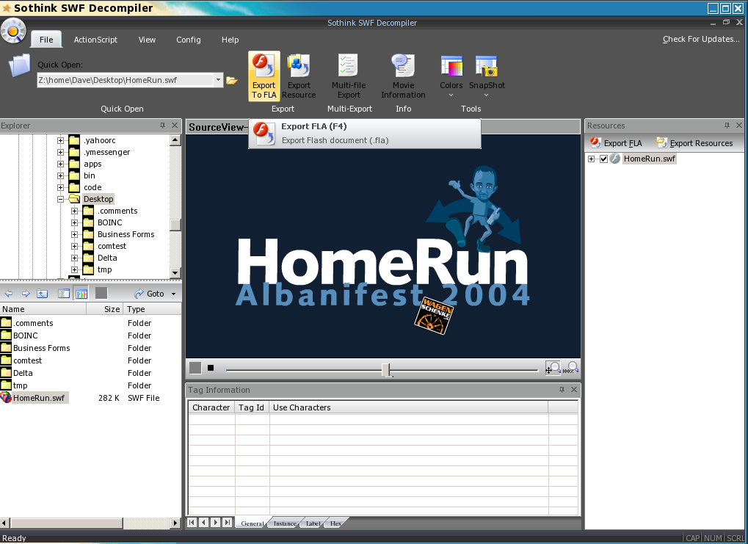Jump to last tag record
The height and width of the screenshot is (544, 748).
tap(228, 523)
